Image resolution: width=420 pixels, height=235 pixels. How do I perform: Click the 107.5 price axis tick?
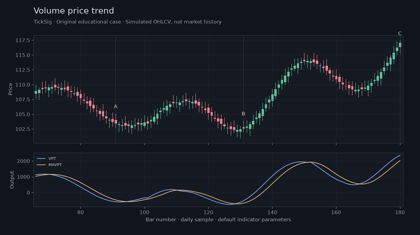[x=23, y=99]
